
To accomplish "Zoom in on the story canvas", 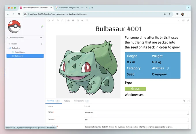I will click(53, 21).
